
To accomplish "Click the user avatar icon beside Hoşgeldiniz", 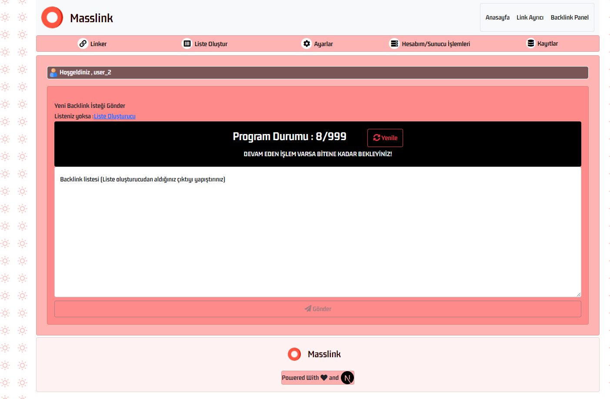I will 53,73.
